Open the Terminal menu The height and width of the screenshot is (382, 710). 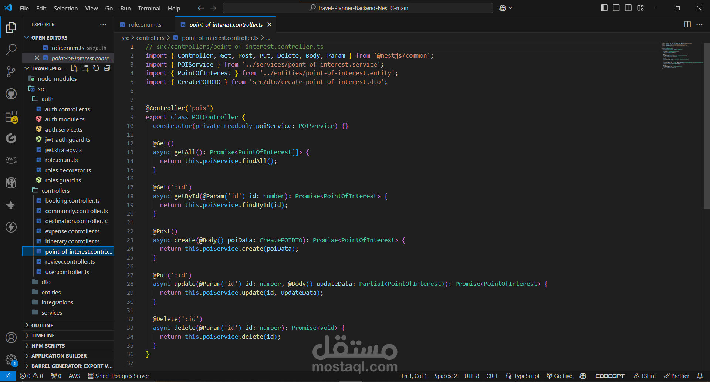tap(149, 8)
